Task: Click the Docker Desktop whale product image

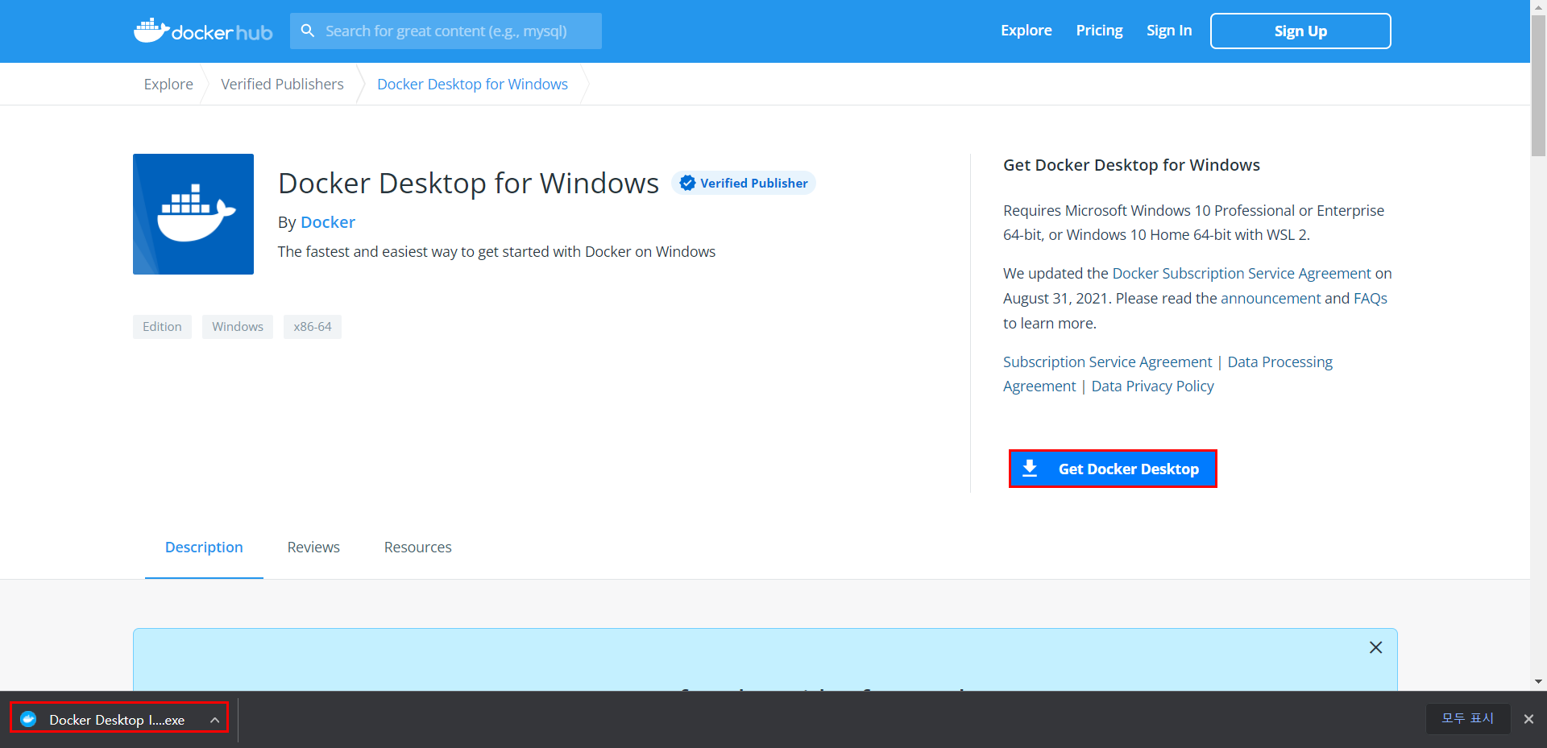Action: (193, 214)
